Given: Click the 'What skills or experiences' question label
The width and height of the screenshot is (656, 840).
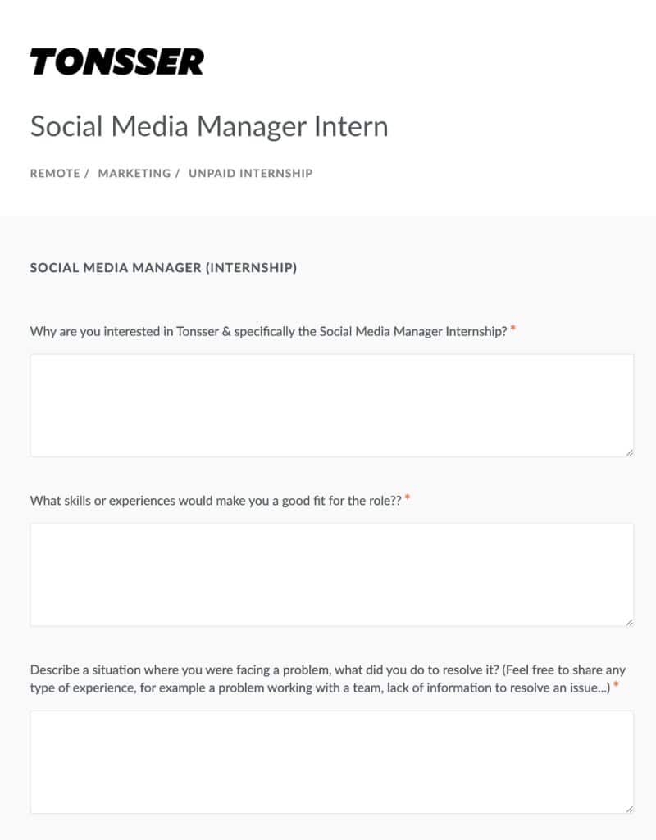Looking at the screenshot, I should 216,501.
